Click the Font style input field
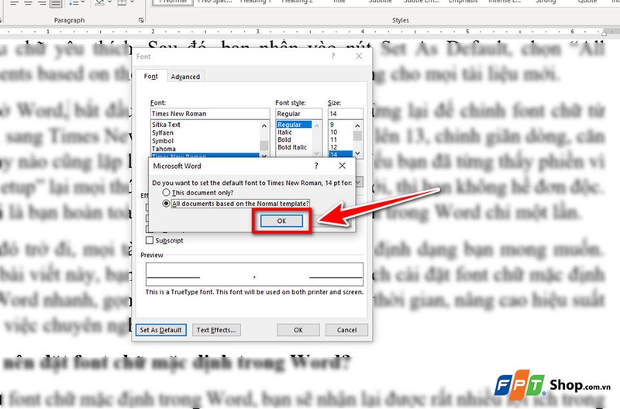The height and width of the screenshot is (409, 620). [298, 114]
